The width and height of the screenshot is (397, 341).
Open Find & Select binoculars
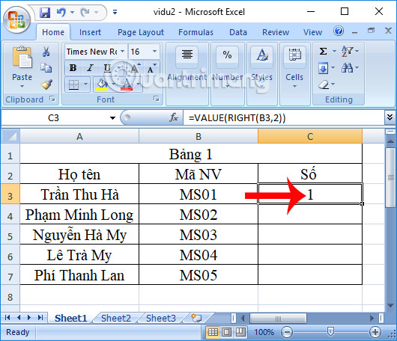click(350, 68)
